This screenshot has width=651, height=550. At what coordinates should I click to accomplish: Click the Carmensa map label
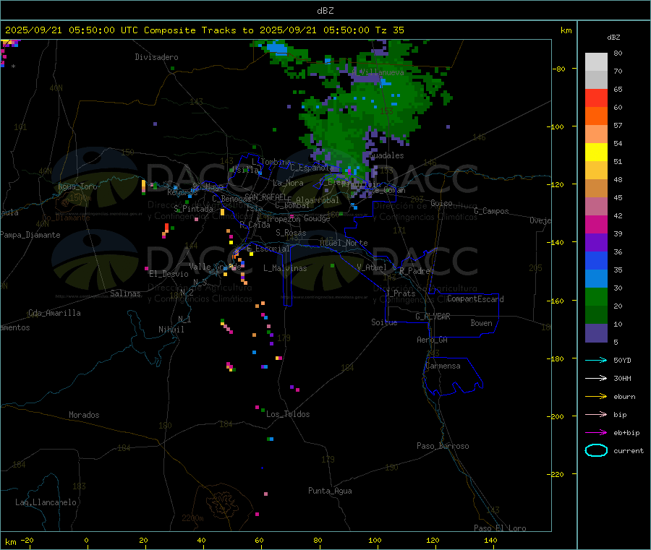[x=443, y=366]
